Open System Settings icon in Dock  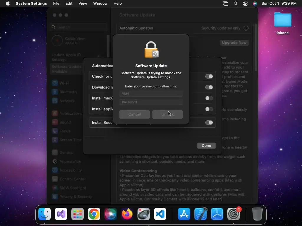[234, 214]
